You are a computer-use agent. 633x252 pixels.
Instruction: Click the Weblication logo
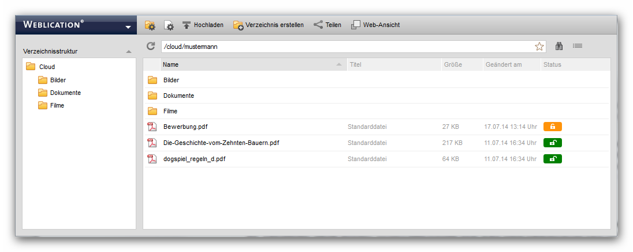point(53,25)
